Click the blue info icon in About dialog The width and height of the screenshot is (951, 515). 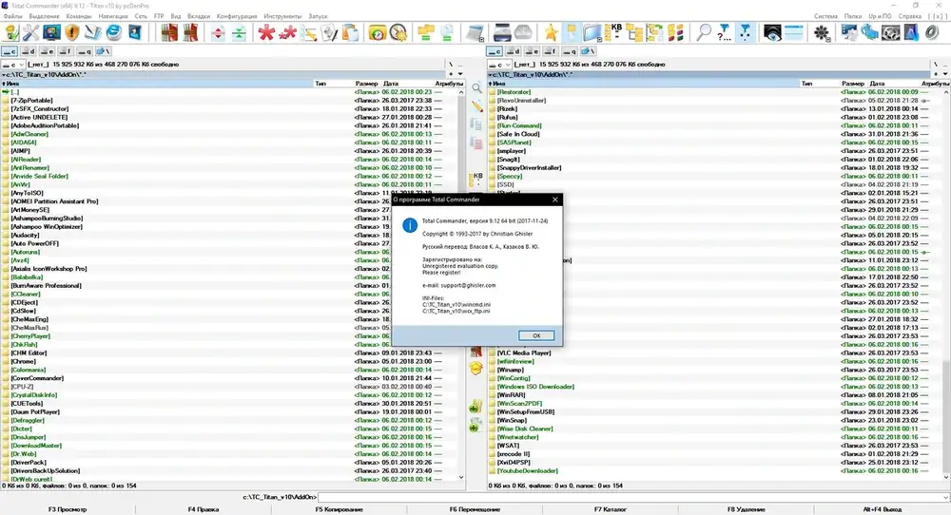coord(410,225)
